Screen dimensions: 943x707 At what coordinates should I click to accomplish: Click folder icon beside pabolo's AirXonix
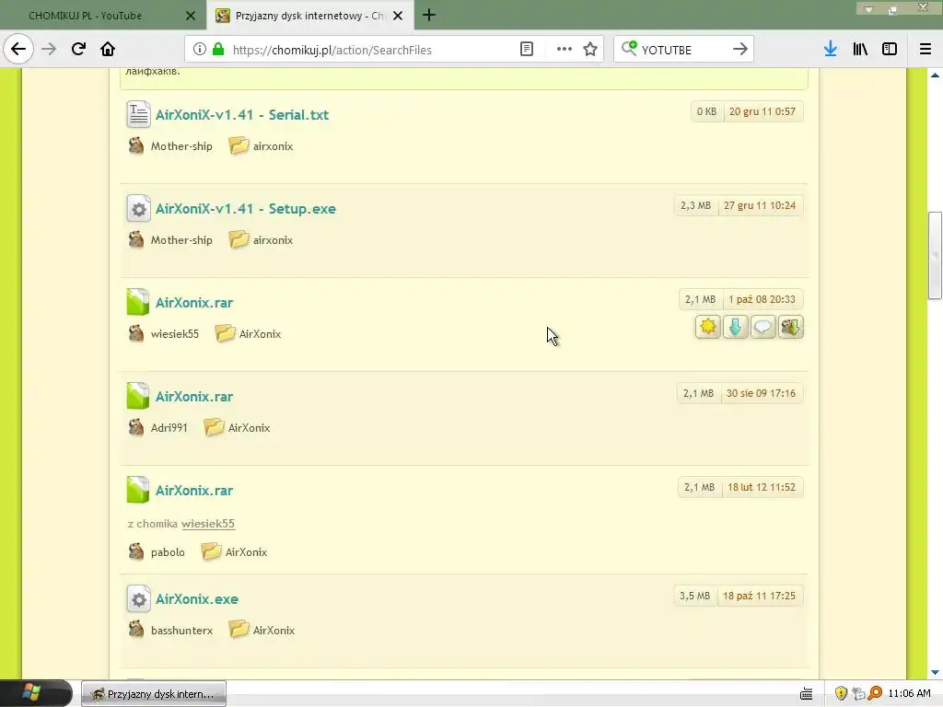click(211, 551)
